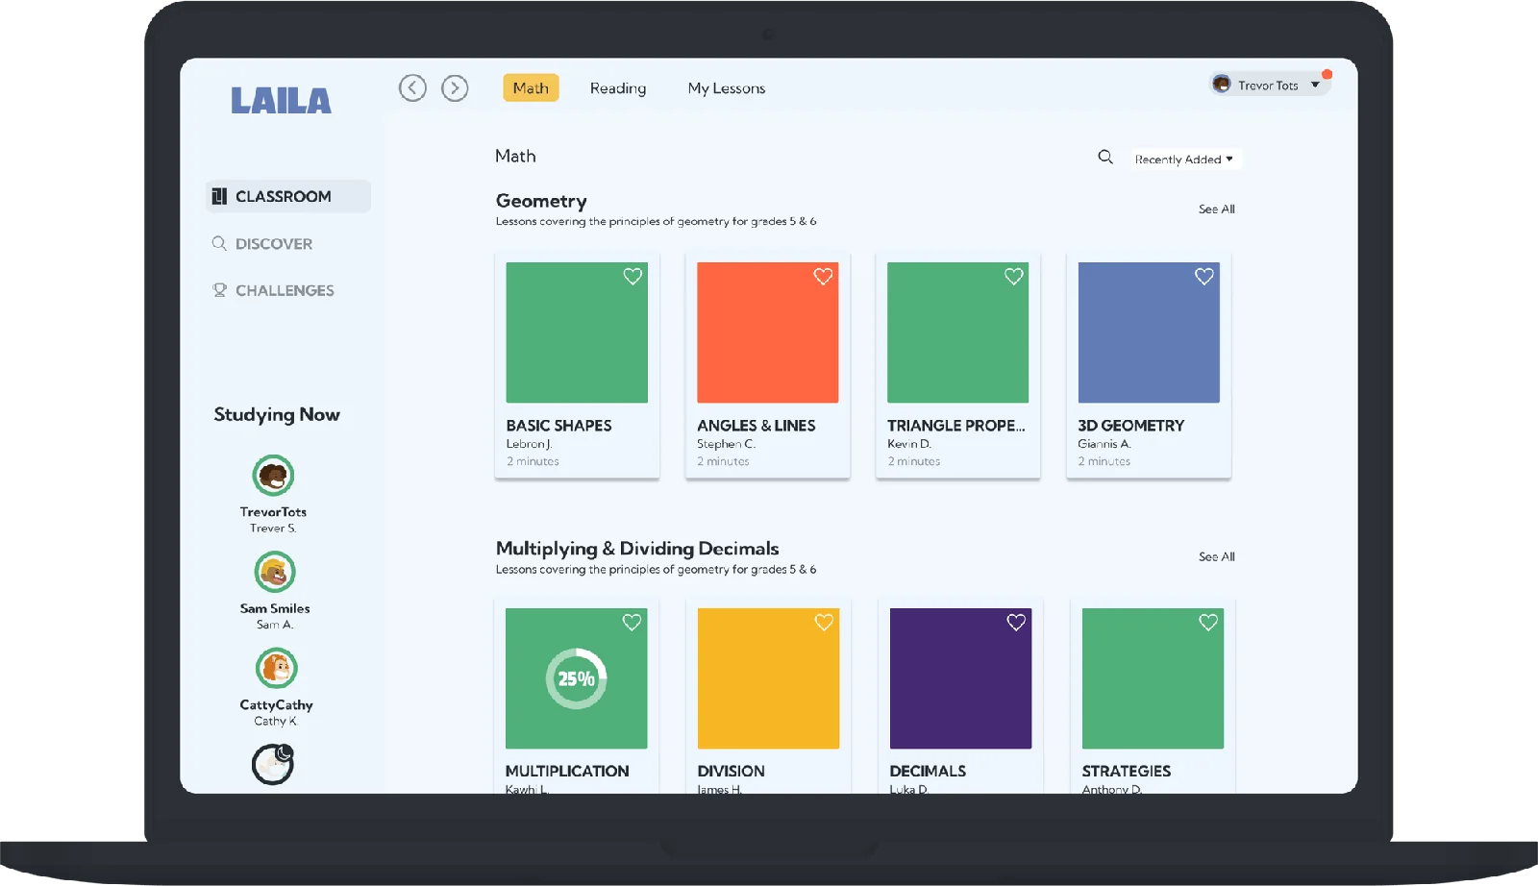Open the orange Angles & Lines thumbnail
This screenshot has width=1538, height=886.
click(x=767, y=332)
